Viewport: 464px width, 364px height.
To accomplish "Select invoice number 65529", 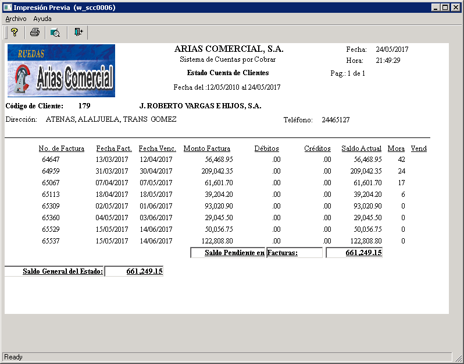I will tap(51, 229).
